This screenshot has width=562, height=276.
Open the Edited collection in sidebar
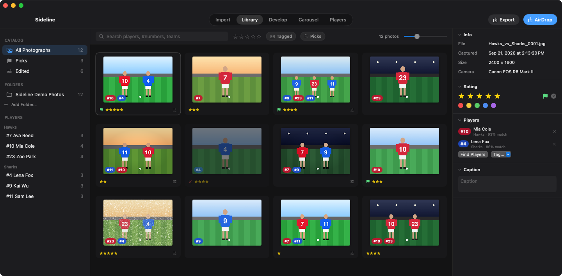tap(45, 71)
